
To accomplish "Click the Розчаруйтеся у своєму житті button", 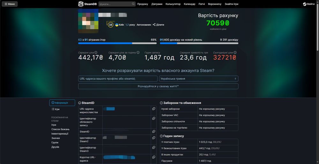I will (158, 86).
